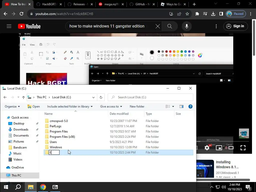Bookmark this page with the star icon

pos(187,14)
